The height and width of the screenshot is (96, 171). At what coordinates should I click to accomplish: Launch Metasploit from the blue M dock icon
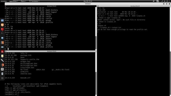2,38
